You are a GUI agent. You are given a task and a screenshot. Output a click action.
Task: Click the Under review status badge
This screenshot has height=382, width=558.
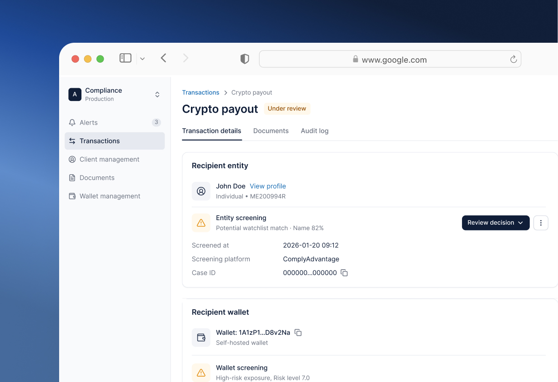(287, 109)
